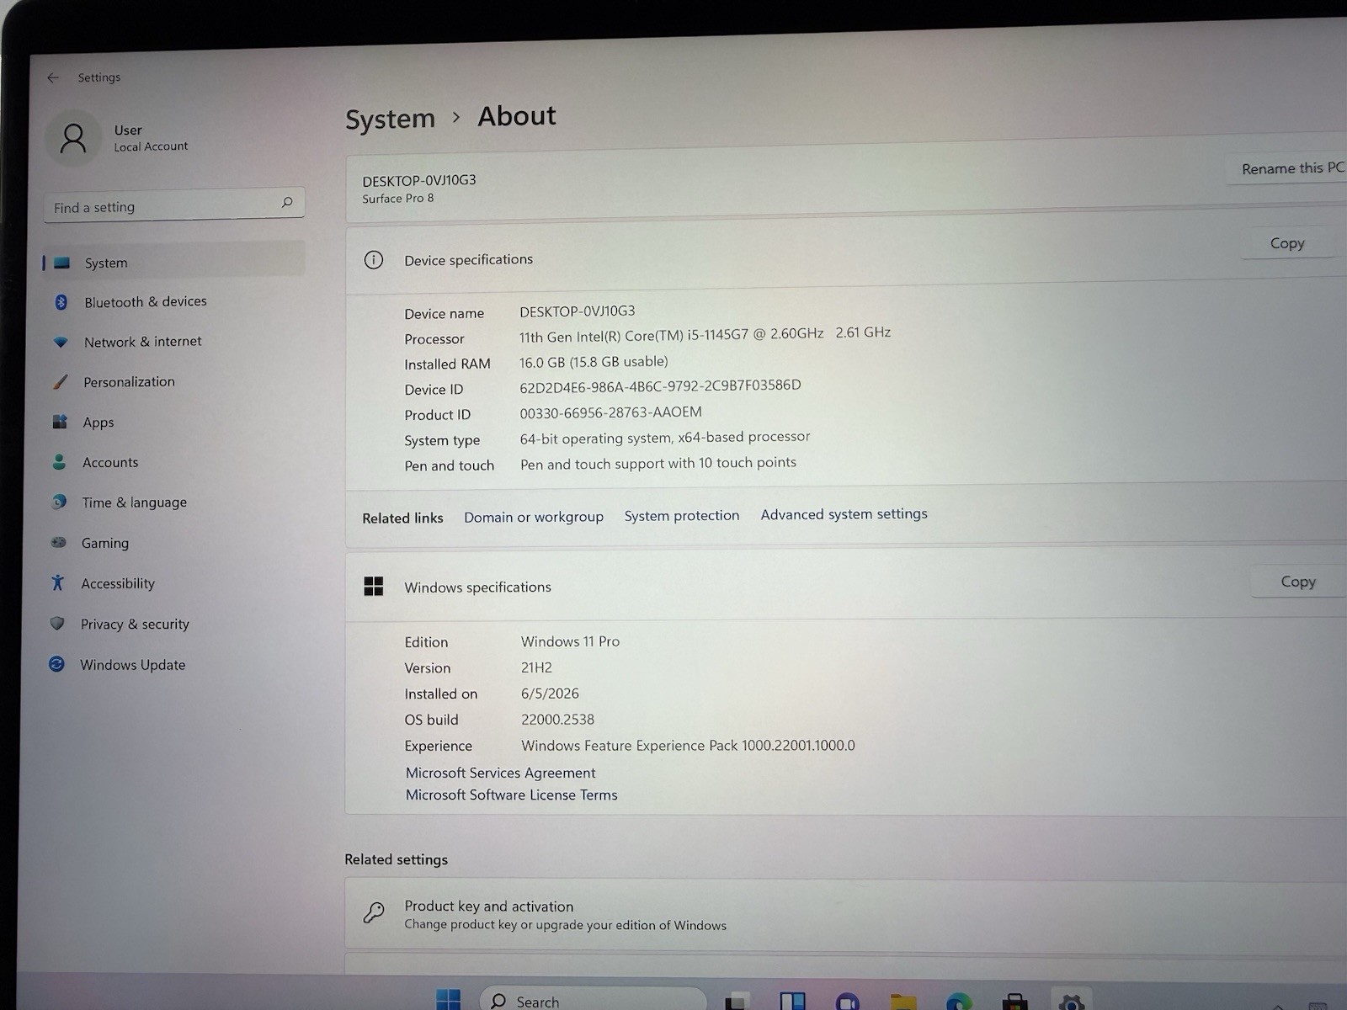This screenshot has width=1347, height=1010.
Task: Click the Accounts person icon in sidebar
Action: click(x=59, y=462)
